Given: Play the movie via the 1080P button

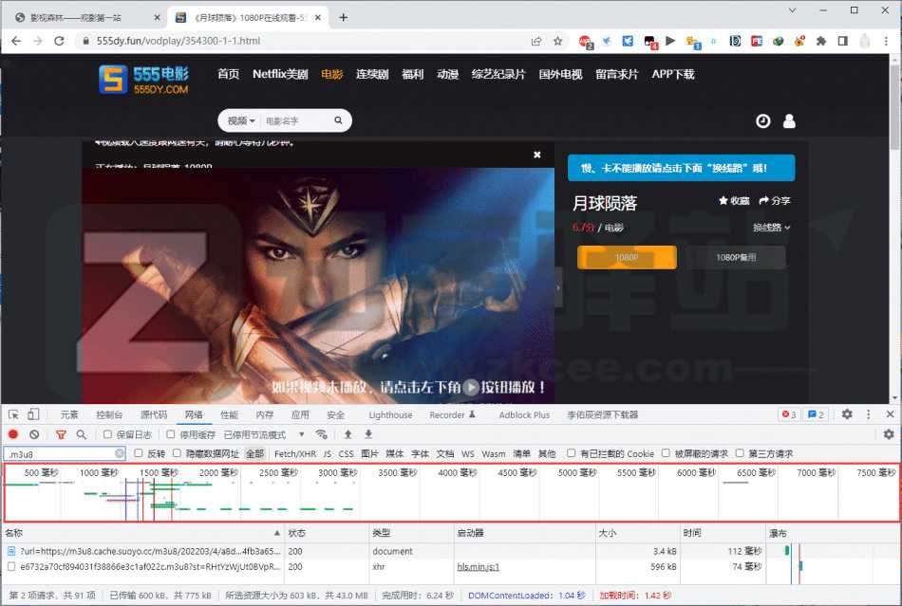Looking at the screenshot, I should click(x=626, y=256).
